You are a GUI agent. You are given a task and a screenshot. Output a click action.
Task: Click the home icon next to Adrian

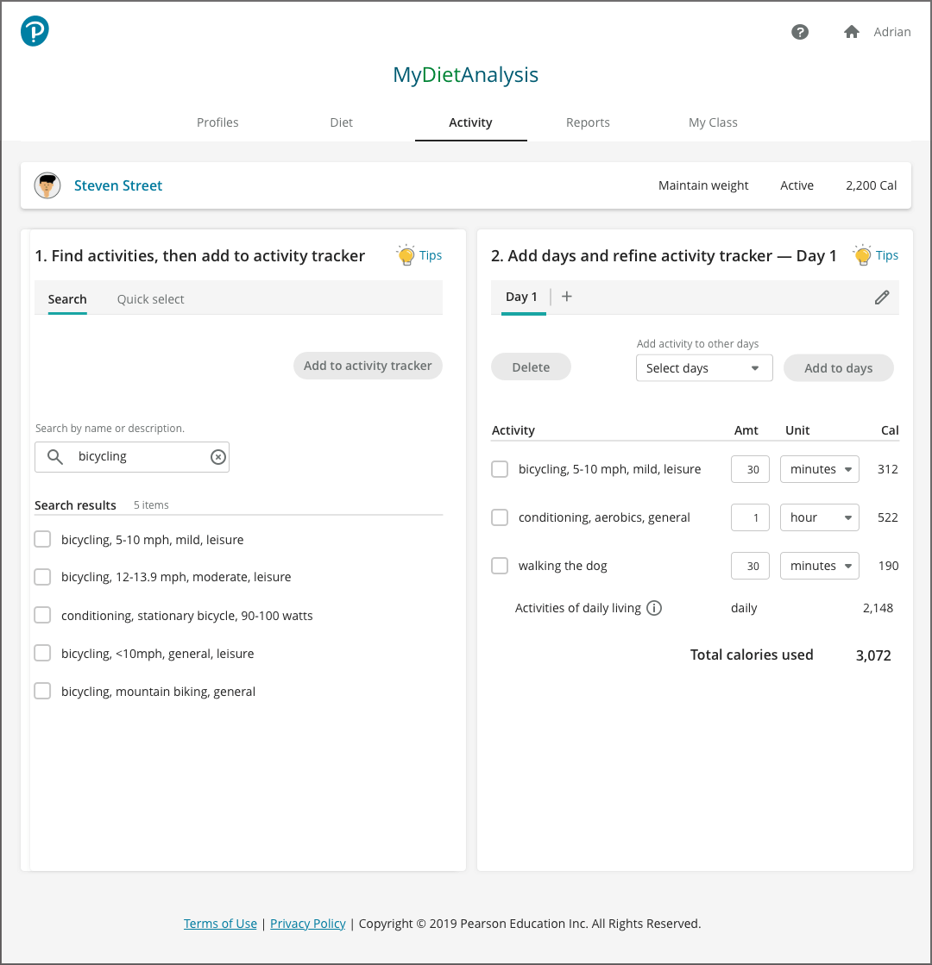[x=851, y=32]
